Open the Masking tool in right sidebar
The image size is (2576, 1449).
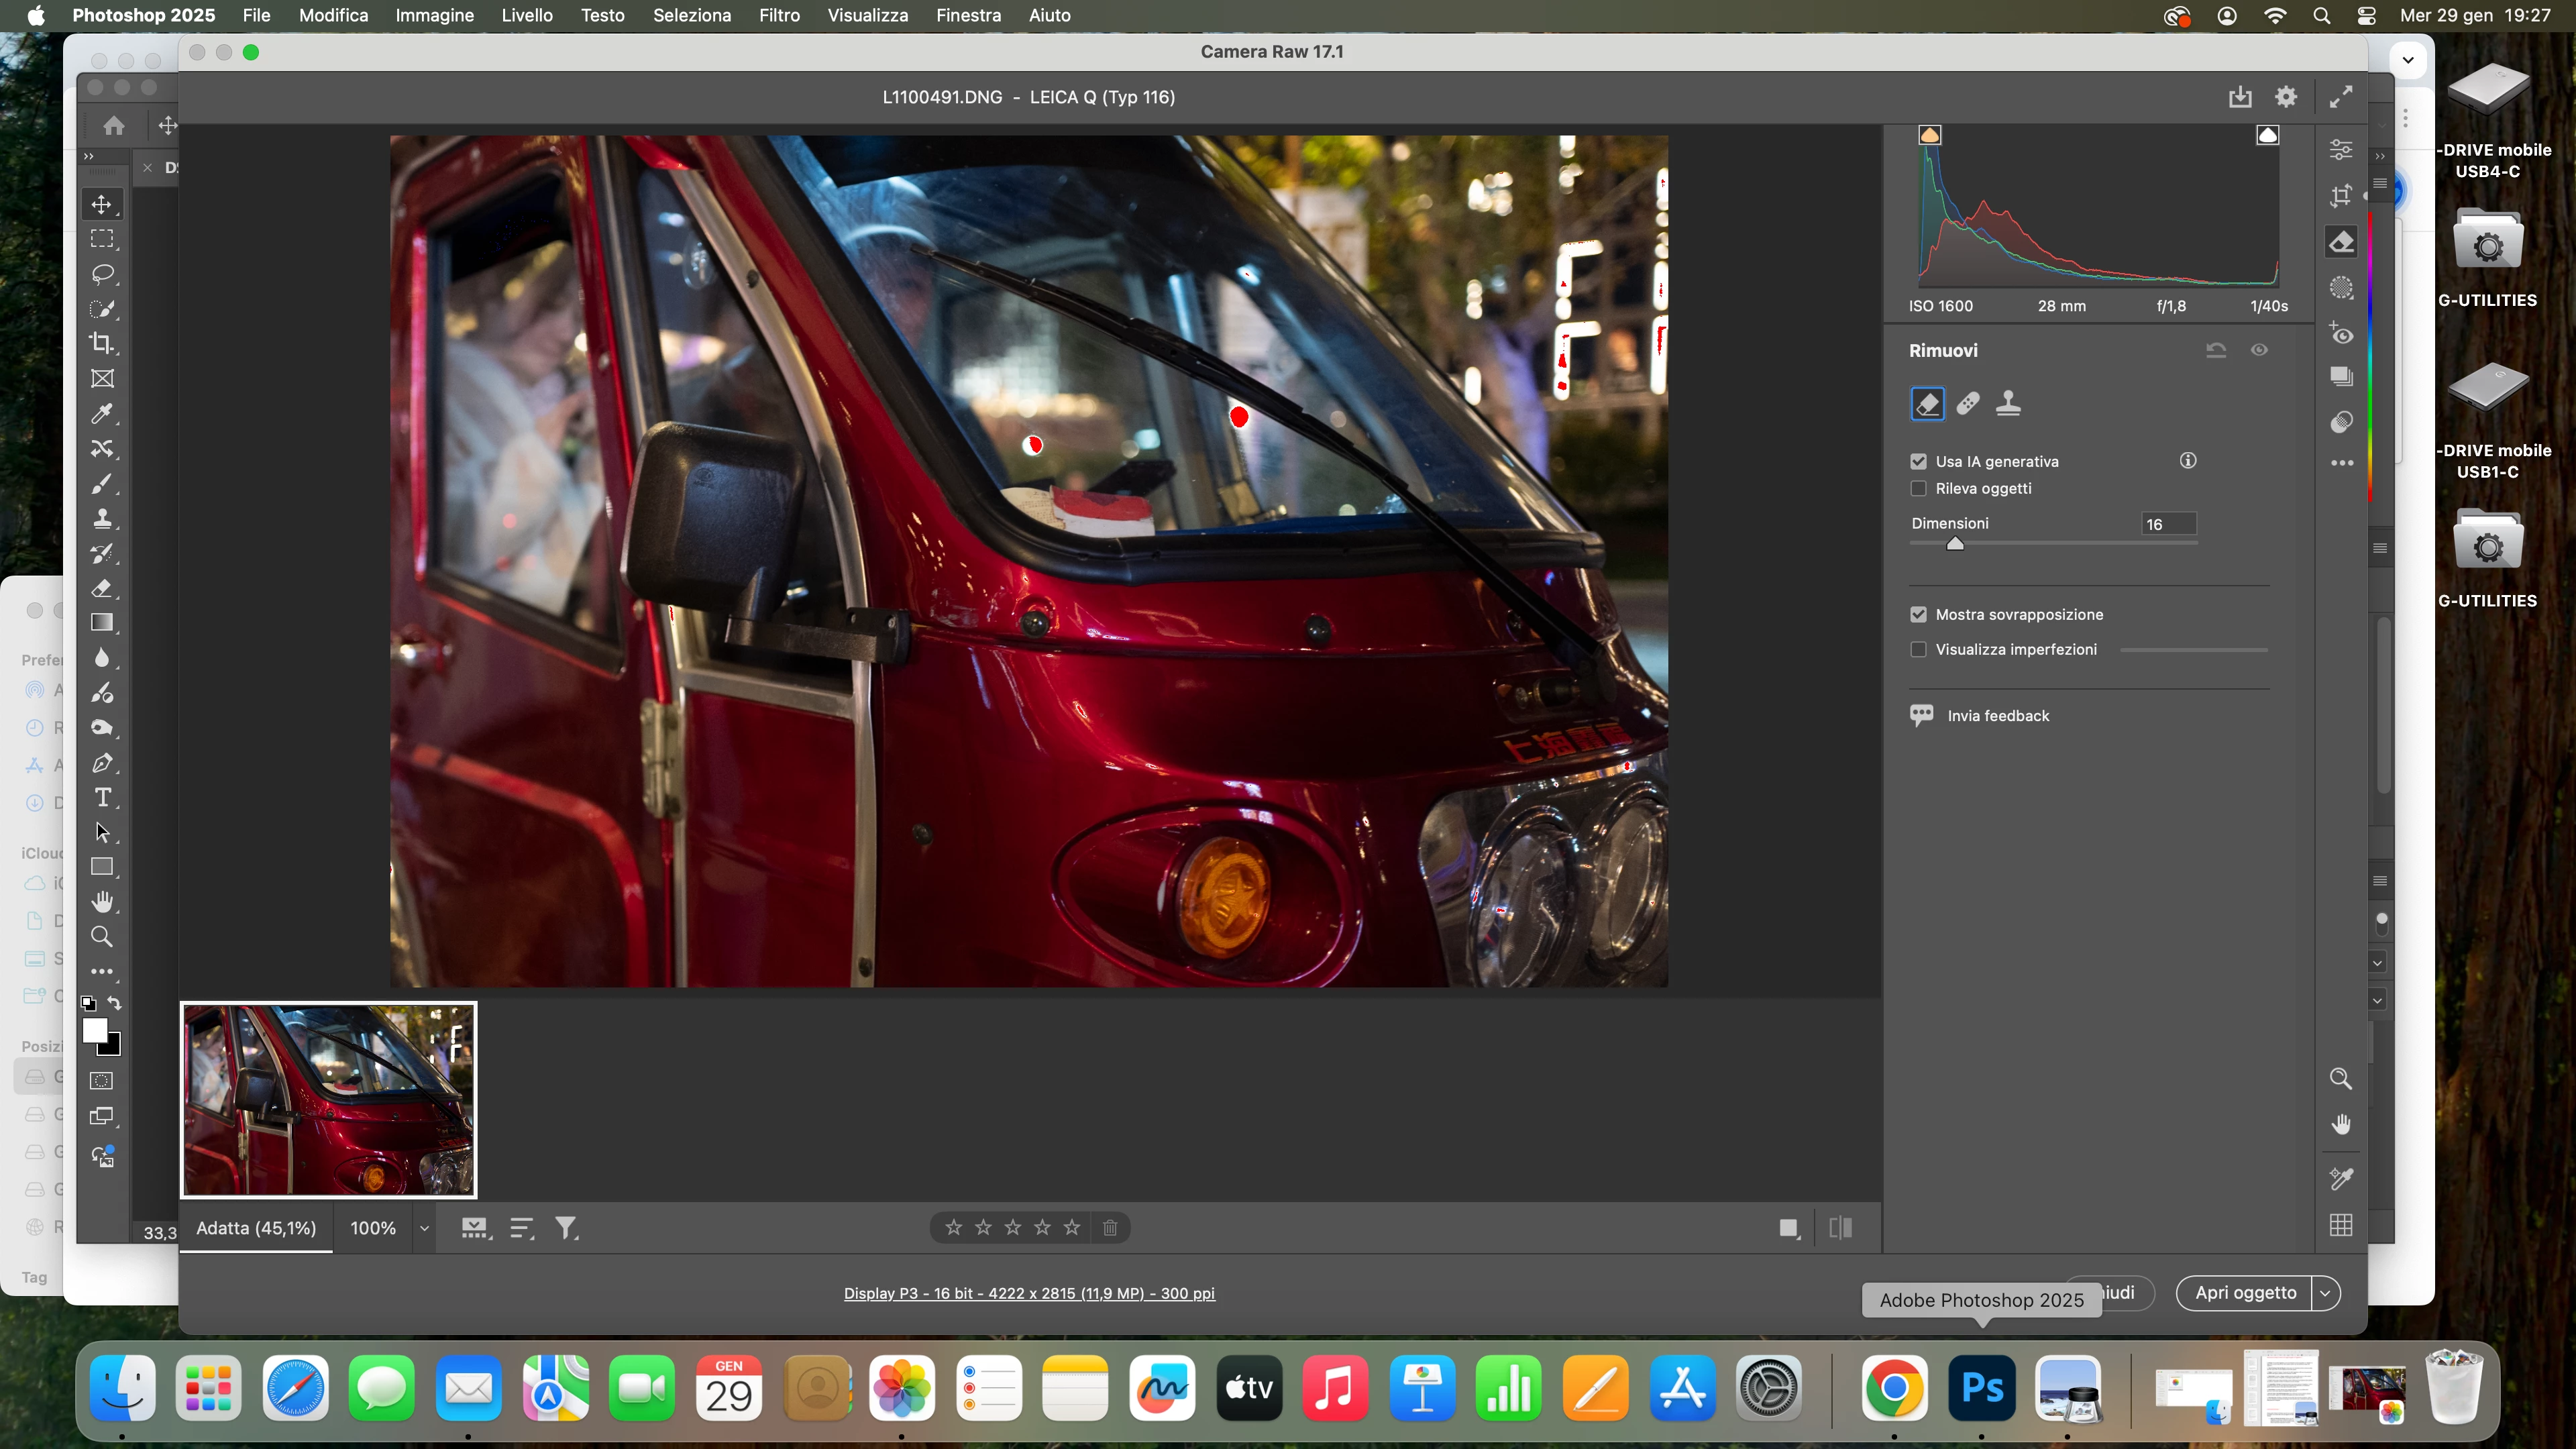tap(2341, 288)
